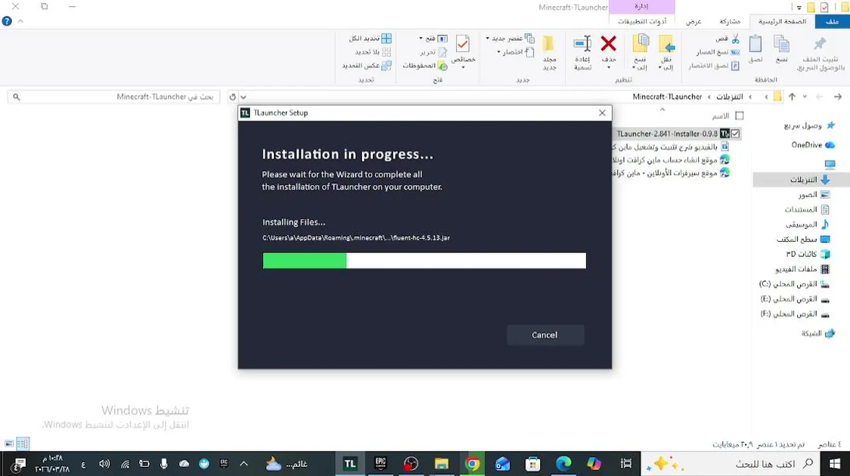The width and height of the screenshot is (850, 476).
Task: Open the New item (عنصر جديد) dropdown
Action: (510, 38)
